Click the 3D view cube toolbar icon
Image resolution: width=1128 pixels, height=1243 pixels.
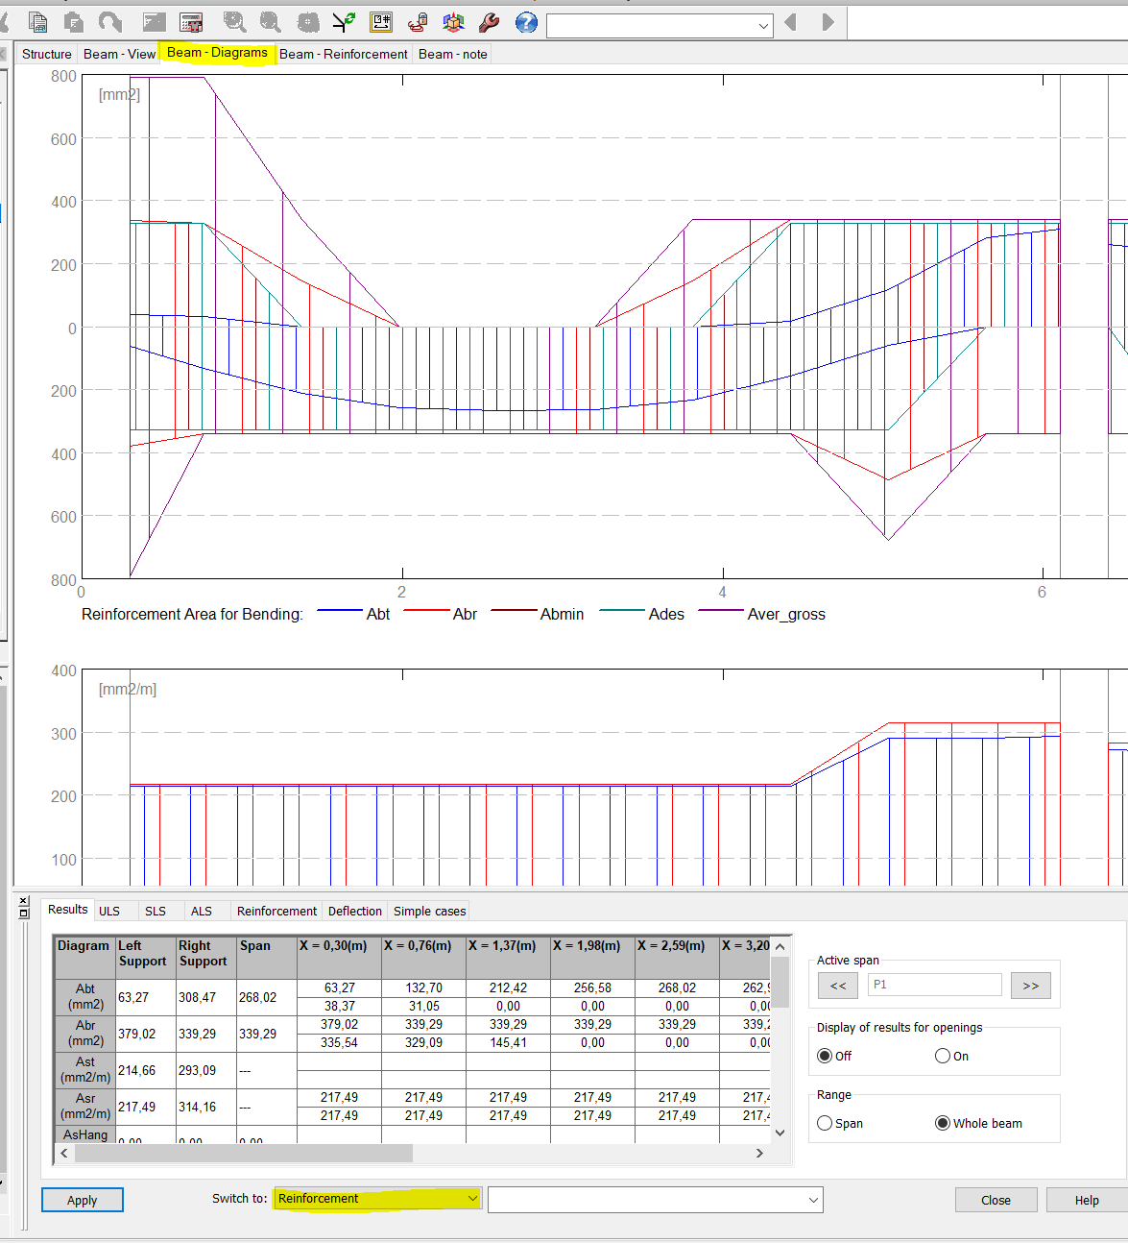point(453,22)
